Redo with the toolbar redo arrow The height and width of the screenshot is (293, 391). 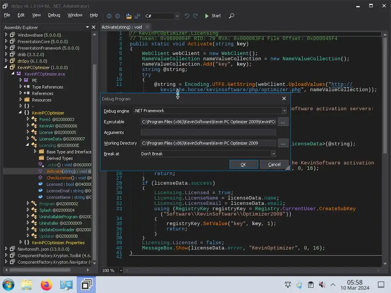(195, 16)
